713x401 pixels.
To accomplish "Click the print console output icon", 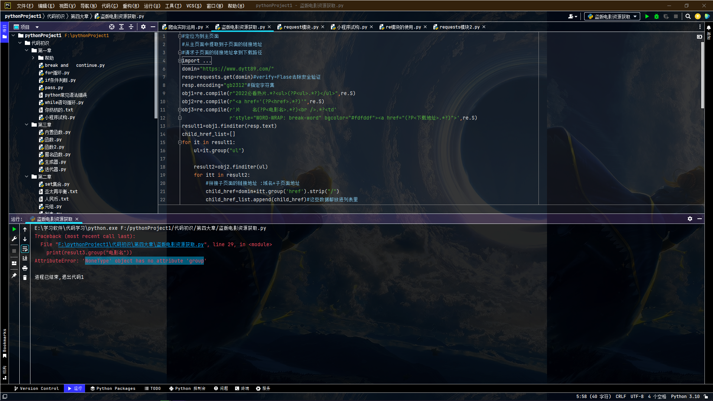I will point(25,268).
